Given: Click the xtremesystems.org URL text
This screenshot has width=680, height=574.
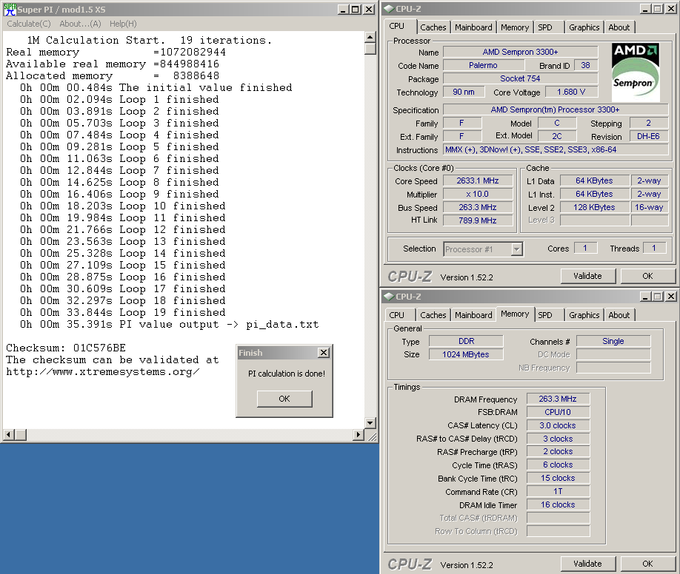Looking at the screenshot, I should point(103,371).
